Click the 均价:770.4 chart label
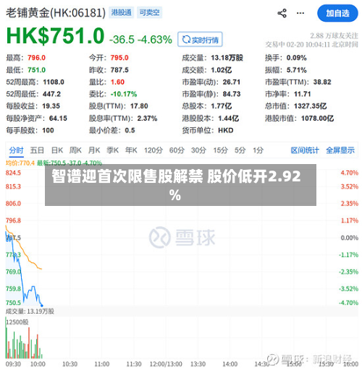This screenshot has width=362, height=370. coord(20,163)
